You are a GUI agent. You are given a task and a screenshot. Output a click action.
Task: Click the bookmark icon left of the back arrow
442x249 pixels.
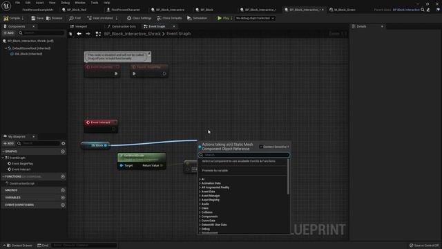70,34
